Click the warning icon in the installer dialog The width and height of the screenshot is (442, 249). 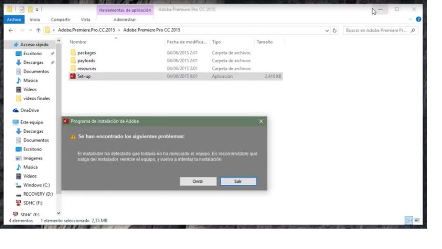pos(73,137)
